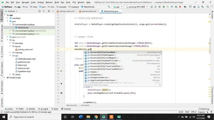Switch to previous_btn.xml editor tab
Viewport: 214px width, 120px height.
[x=89, y=11]
